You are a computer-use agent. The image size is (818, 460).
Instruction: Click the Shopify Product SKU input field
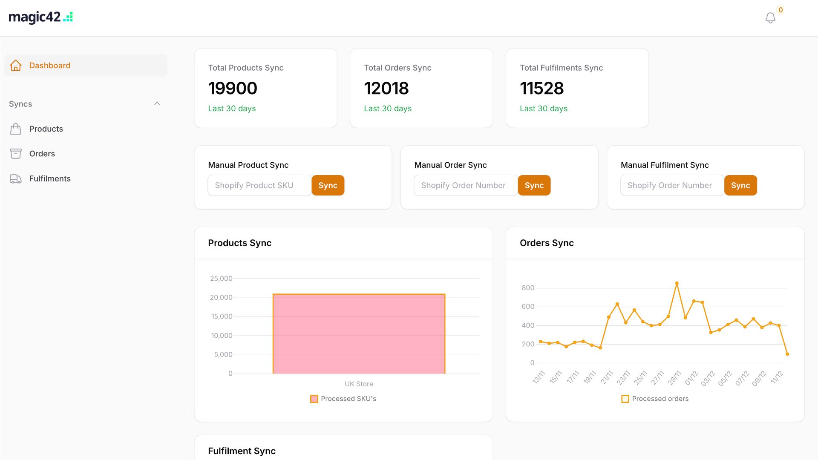[x=259, y=185]
